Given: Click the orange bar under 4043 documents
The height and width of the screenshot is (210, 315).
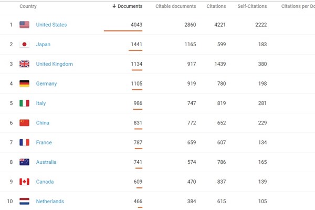Looking at the screenshot, I should tap(123, 31).
